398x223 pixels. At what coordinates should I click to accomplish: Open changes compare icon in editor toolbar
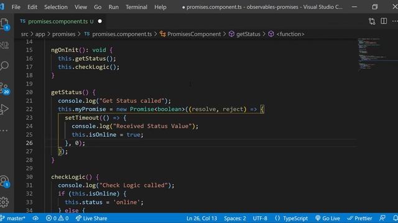pyautogui.click(x=372, y=21)
